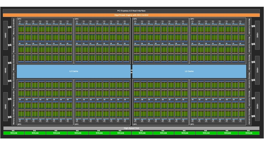This screenshot has height=145, width=264.
Task: Click the GPC label of the top-left cluster
Action: coord(19,19)
